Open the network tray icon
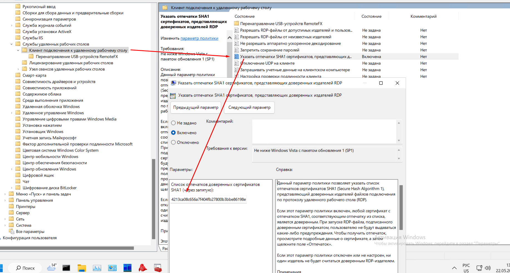Screen dimensions: 510x273 [479, 268]
